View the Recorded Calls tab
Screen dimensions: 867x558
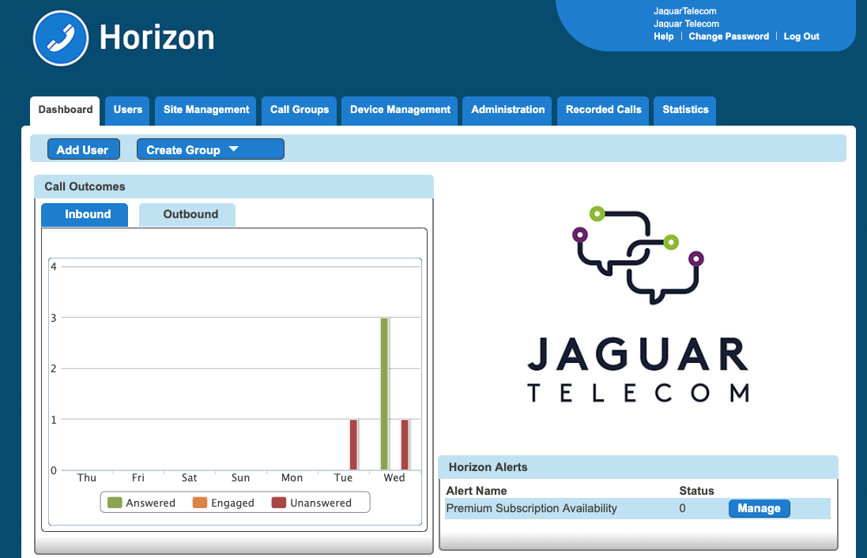pyautogui.click(x=604, y=110)
